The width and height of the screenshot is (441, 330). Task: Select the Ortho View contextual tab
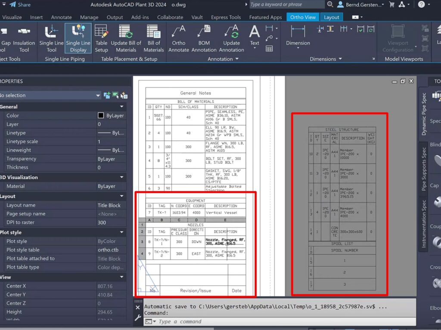[x=303, y=17]
